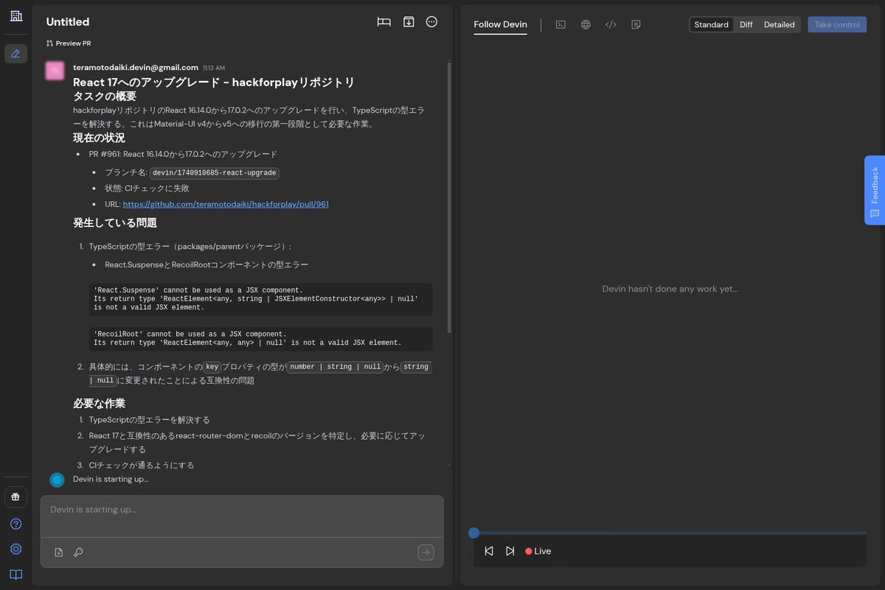This screenshot has width=885, height=590.
Task: Click the Untitled session title
Action: point(68,22)
